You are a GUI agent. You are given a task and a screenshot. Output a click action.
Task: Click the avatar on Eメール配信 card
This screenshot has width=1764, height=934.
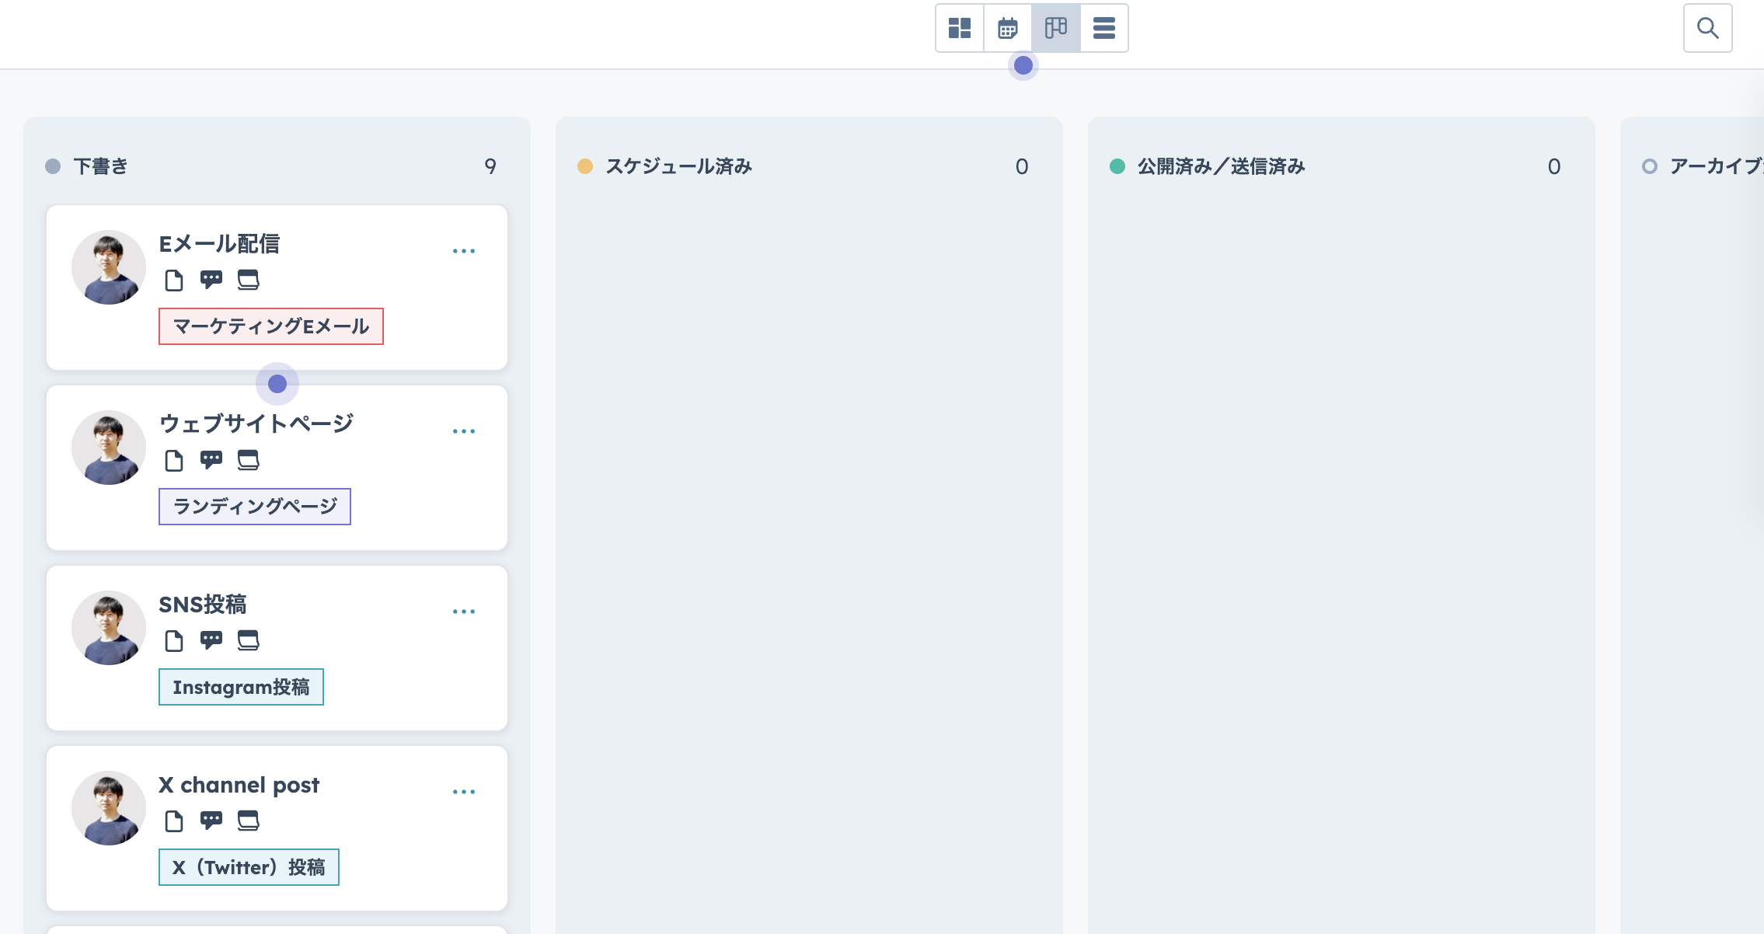click(109, 267)
